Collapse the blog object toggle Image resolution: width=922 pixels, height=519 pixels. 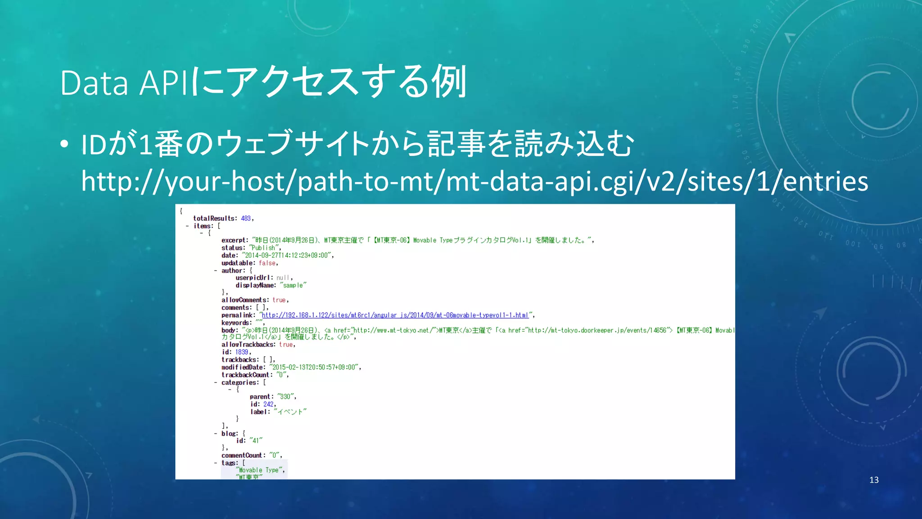(x=216, y=433)
